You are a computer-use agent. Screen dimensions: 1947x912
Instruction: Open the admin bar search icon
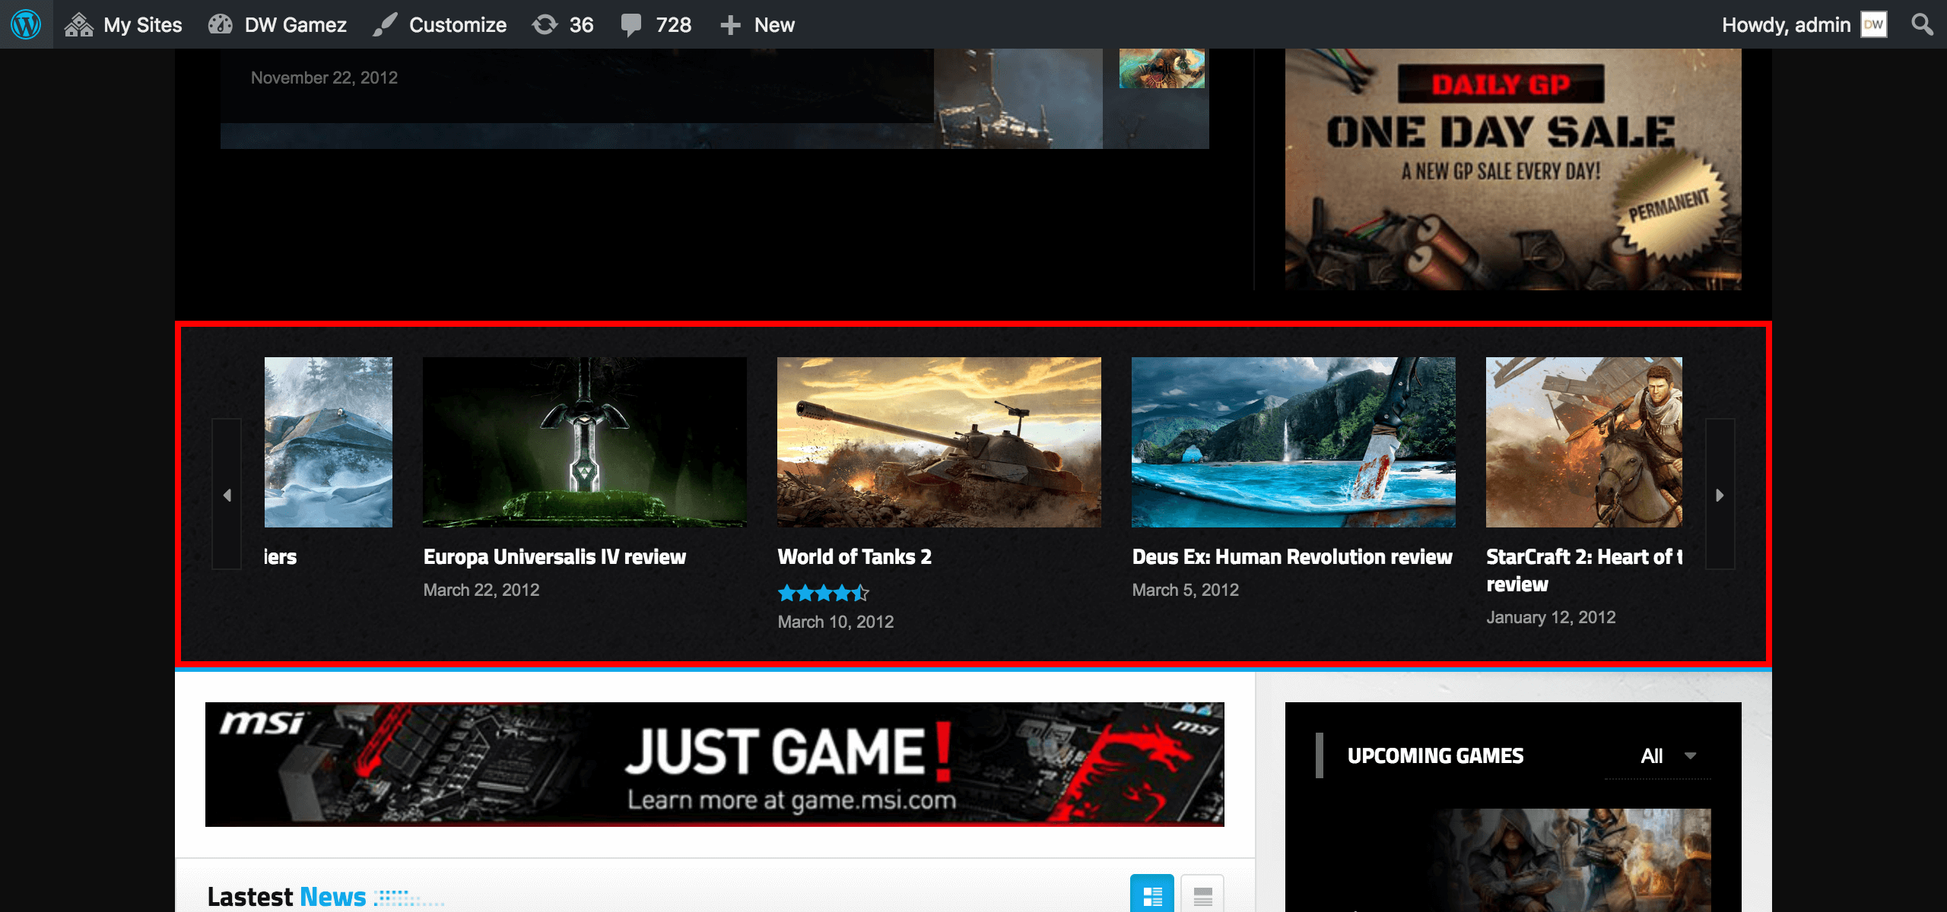click(1922, 24)
